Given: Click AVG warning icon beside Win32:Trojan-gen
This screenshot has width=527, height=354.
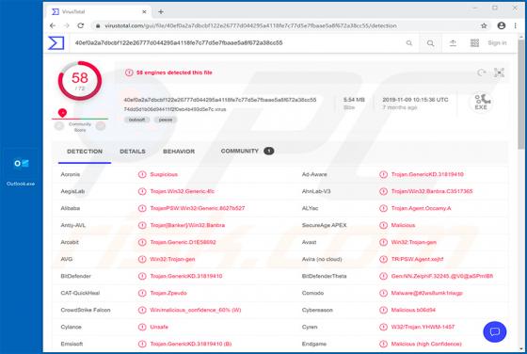Looking at the screenshot, I should 142,259.
